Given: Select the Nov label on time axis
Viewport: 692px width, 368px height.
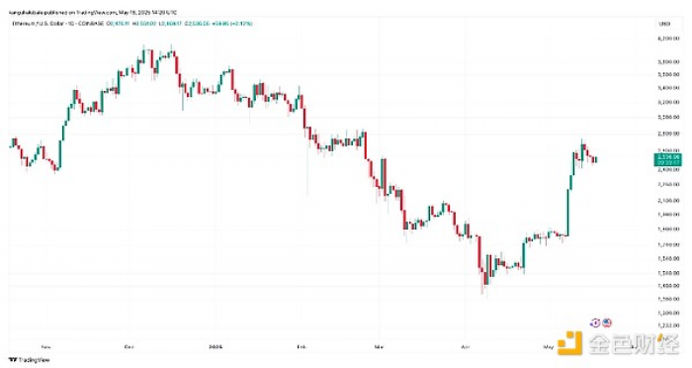Looking at the screenshot, I should [45, 347].
